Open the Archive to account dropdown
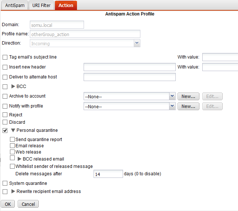The image size is (238, 211). 172,96
